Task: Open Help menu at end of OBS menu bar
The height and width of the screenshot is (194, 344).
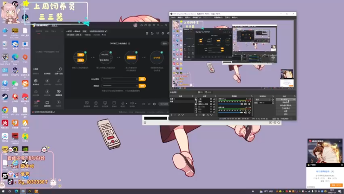Action: pyautogui.click(x=235, y=17)
